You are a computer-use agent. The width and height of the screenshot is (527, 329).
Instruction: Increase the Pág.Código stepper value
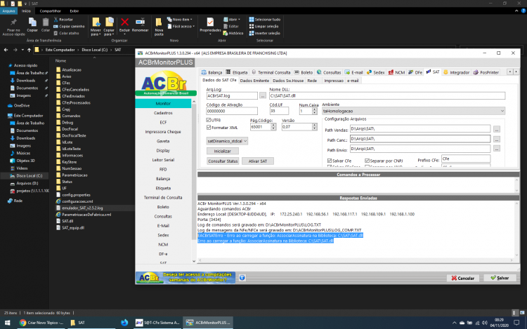click(273, 125)
